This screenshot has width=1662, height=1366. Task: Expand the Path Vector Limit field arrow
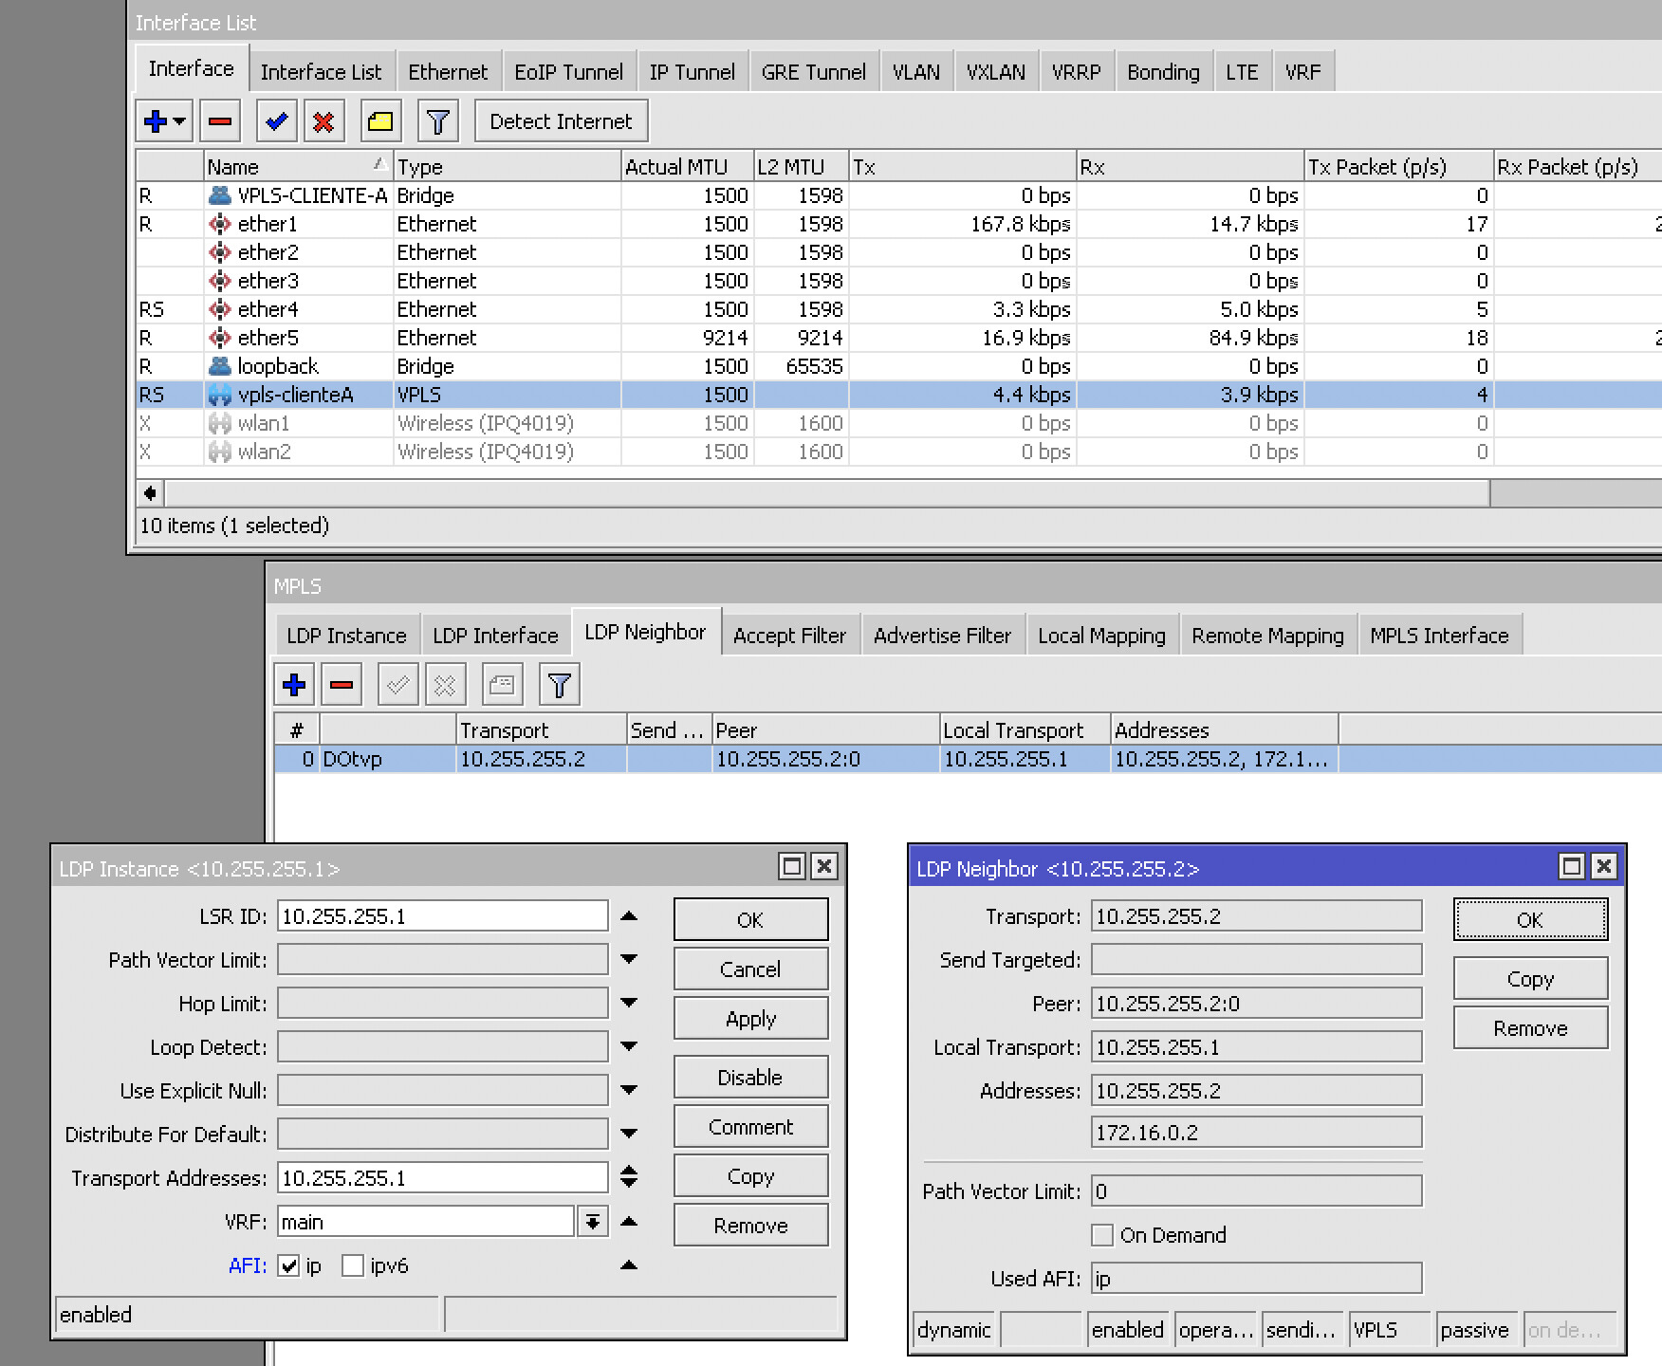click(628, 960)
